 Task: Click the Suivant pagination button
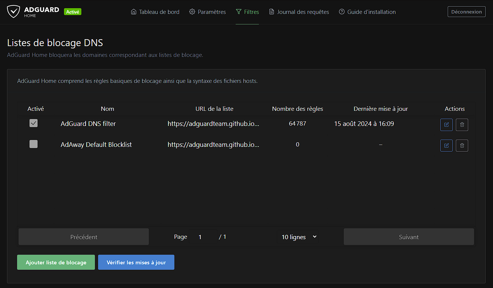coord(409,237)
